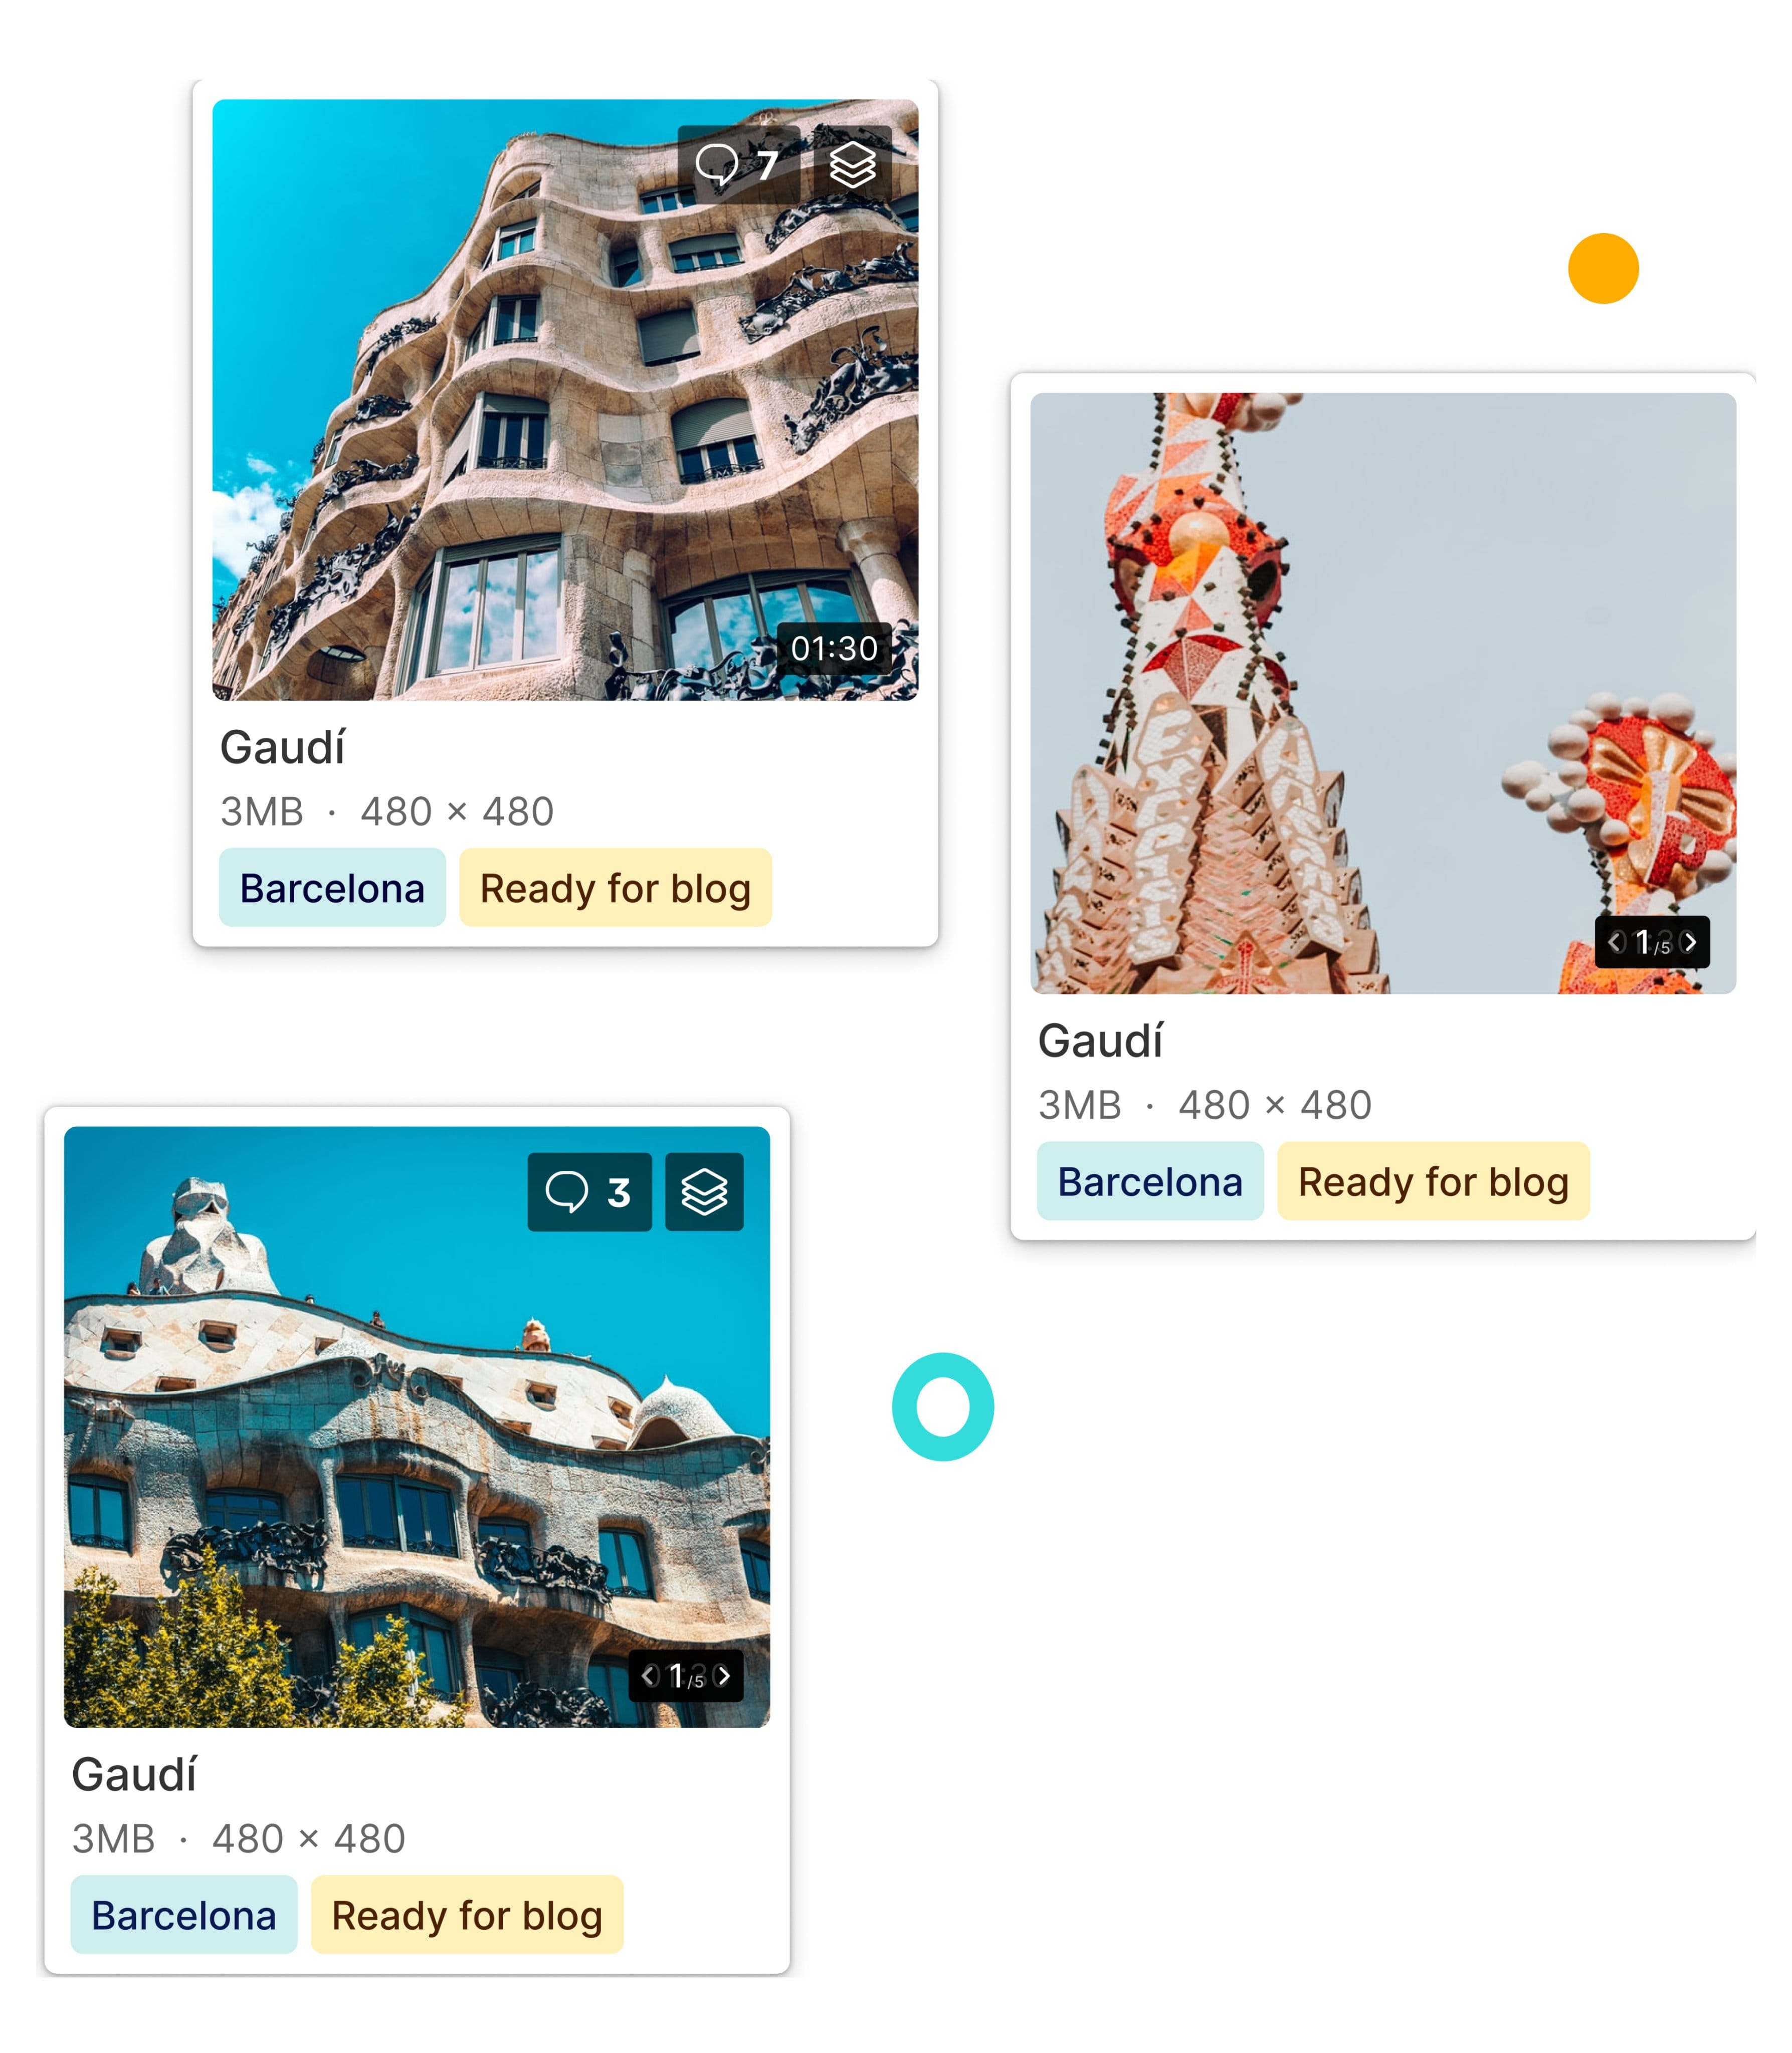Click layers icon beside the 3 comments badge
The height and width of the screenshot is (2053, 1792).
coord(704,1192)
